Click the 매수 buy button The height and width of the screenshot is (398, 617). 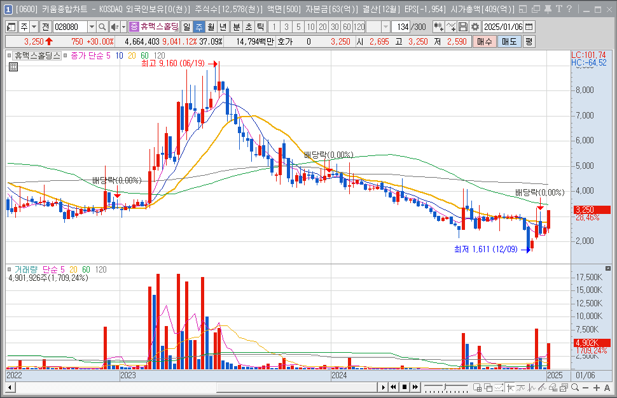[x=485, y=41]
